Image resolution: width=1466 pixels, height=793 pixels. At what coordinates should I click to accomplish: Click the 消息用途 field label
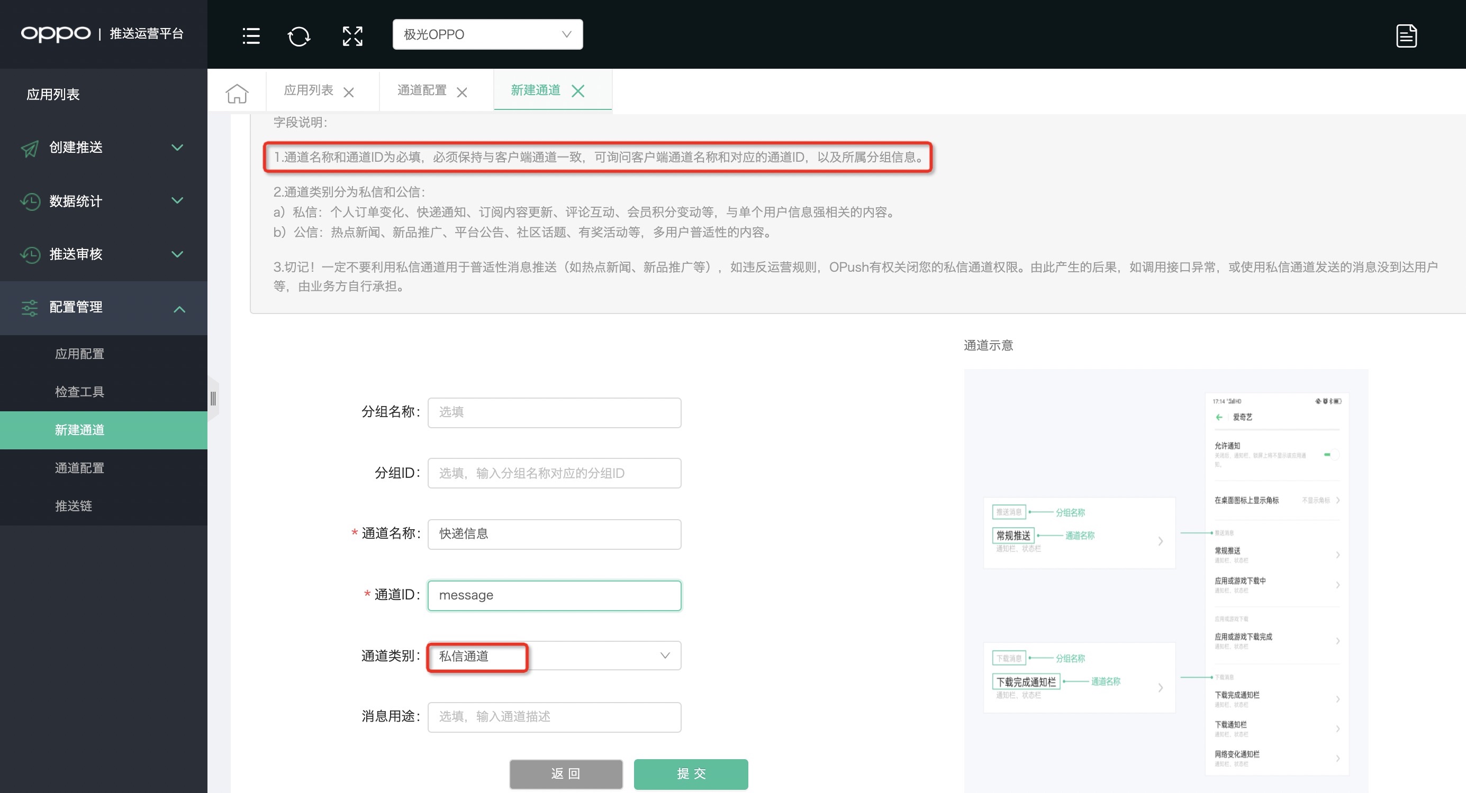[391, 716]
